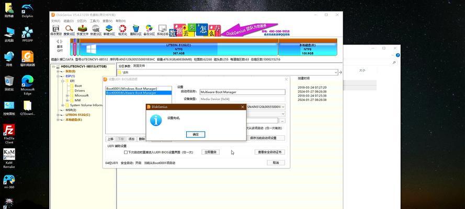Click the blue info icon in DiskGenius dialog
This screenshot has width=465, height=209.
[x=156, y=120]
